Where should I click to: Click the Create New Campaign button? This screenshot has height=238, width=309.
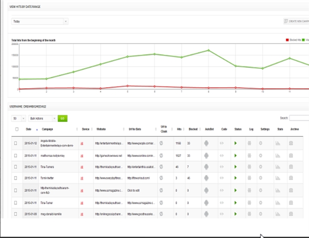click(x=296, y=21)
